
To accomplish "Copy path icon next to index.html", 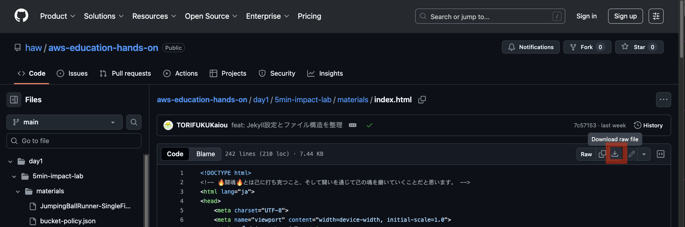I will pyautogui.click(x=422, y=100).
